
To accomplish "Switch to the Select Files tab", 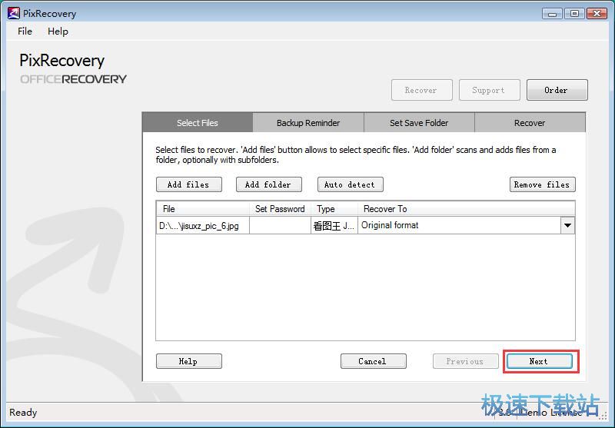I will (198, 123).
